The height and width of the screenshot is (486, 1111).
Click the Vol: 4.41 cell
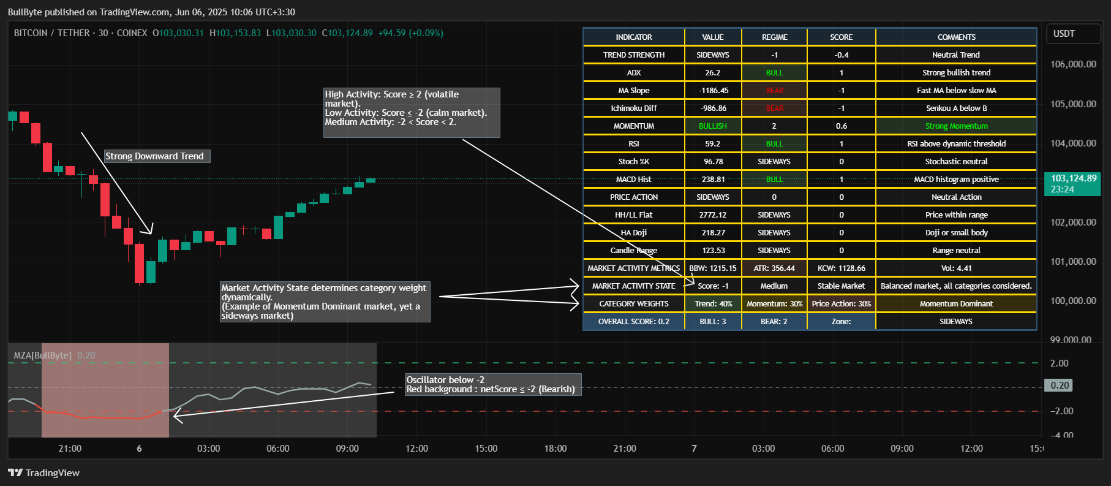(x=956, y=268)
